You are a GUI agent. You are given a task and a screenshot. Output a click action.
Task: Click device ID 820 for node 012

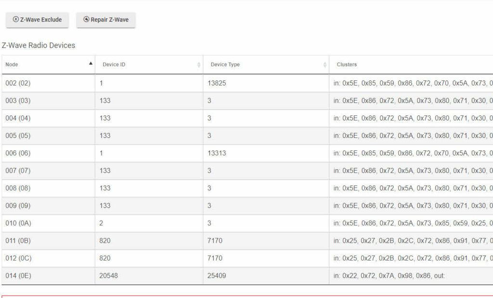pyautogui.click(x=104, y=258)
